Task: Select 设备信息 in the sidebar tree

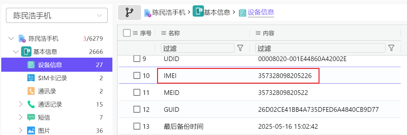Action: 50,65
